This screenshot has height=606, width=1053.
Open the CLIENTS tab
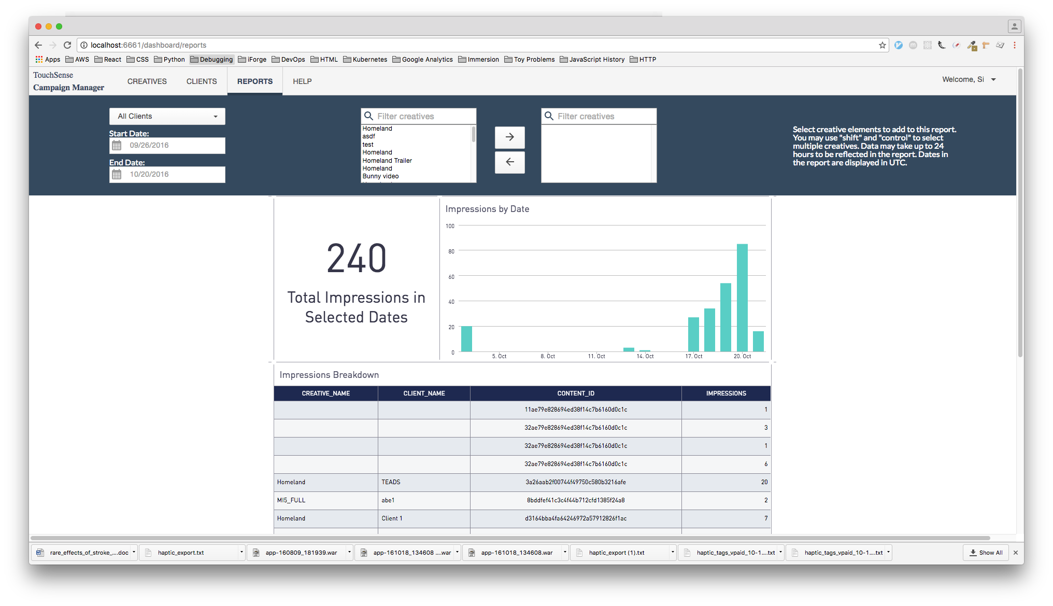click(x=202, y=81)
